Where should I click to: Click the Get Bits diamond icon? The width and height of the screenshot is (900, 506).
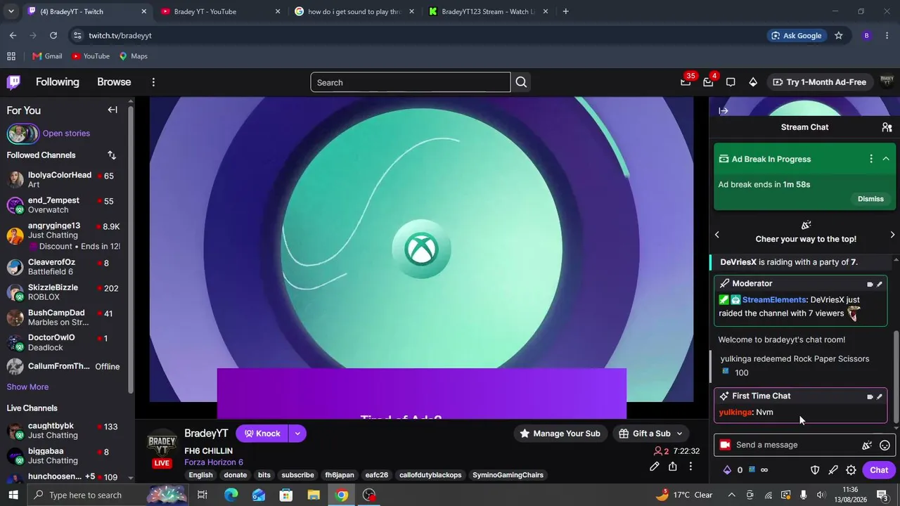pos(753,82)
